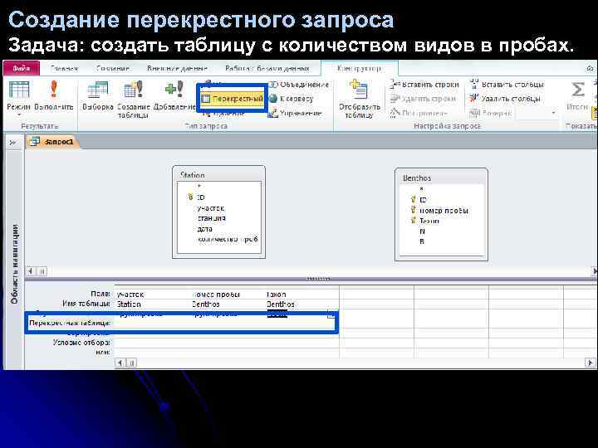Click the Station table title bar
598x448 pixels.
218,174
